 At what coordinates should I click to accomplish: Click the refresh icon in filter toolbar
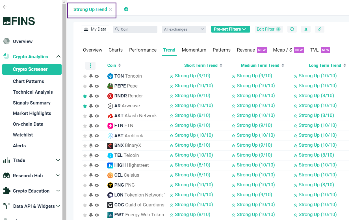tap(292, 29)
